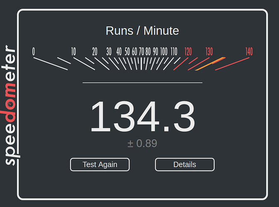Click the 50 gauge label
279x207 pixels.
pyautogui.click(x=127, y=51)
